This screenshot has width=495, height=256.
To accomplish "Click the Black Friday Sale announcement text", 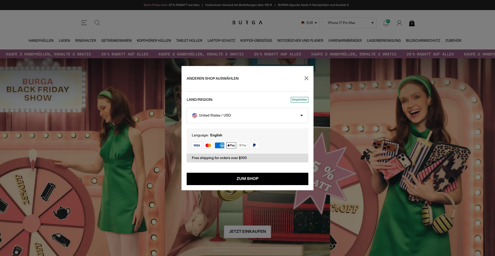I will click(171, 5).
